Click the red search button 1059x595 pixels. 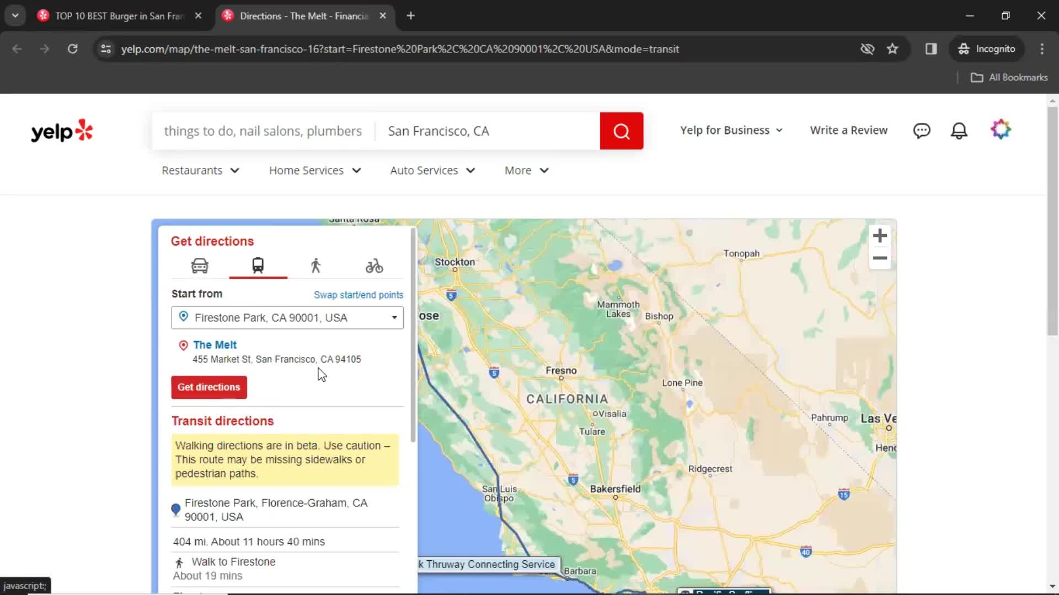621,131
